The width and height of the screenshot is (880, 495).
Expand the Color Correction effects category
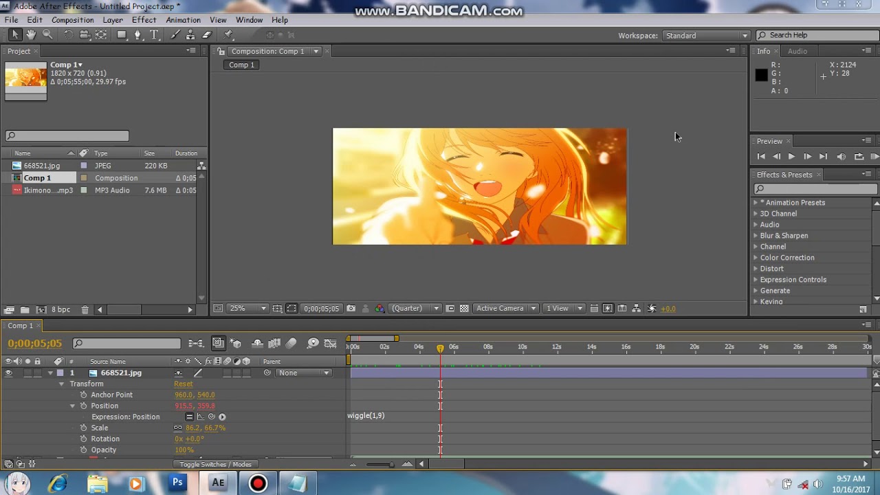(756, 258)
